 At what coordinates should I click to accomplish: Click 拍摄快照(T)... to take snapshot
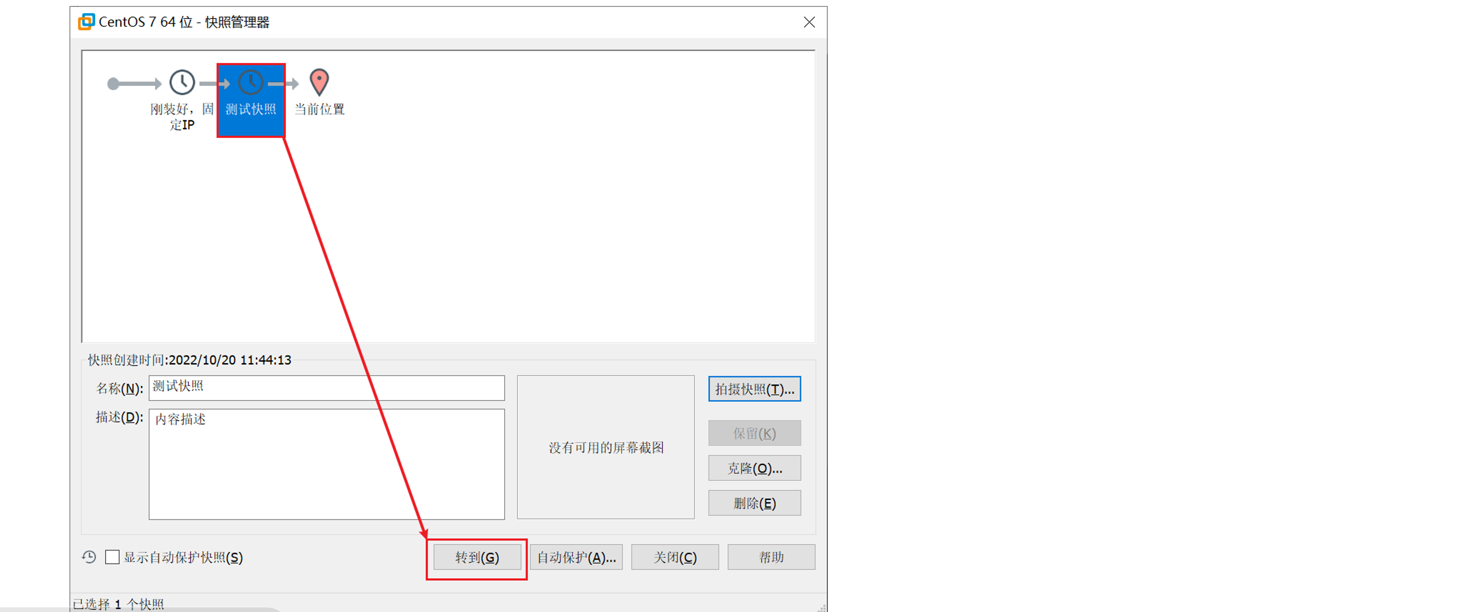coord(754,389)
